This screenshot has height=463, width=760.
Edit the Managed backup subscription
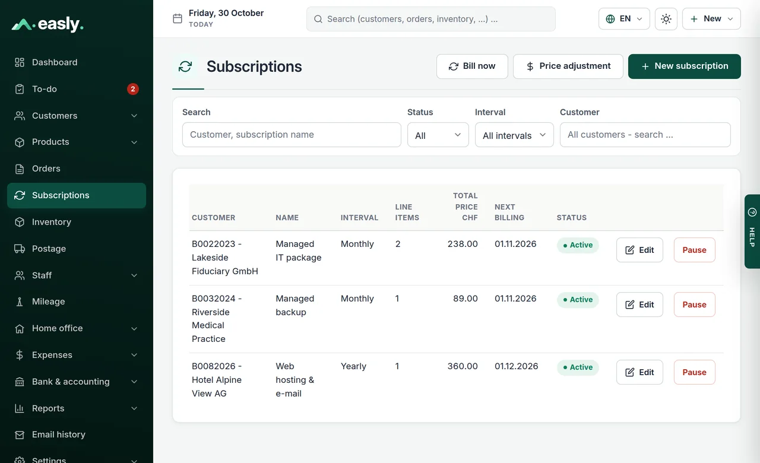click(639, 305)
